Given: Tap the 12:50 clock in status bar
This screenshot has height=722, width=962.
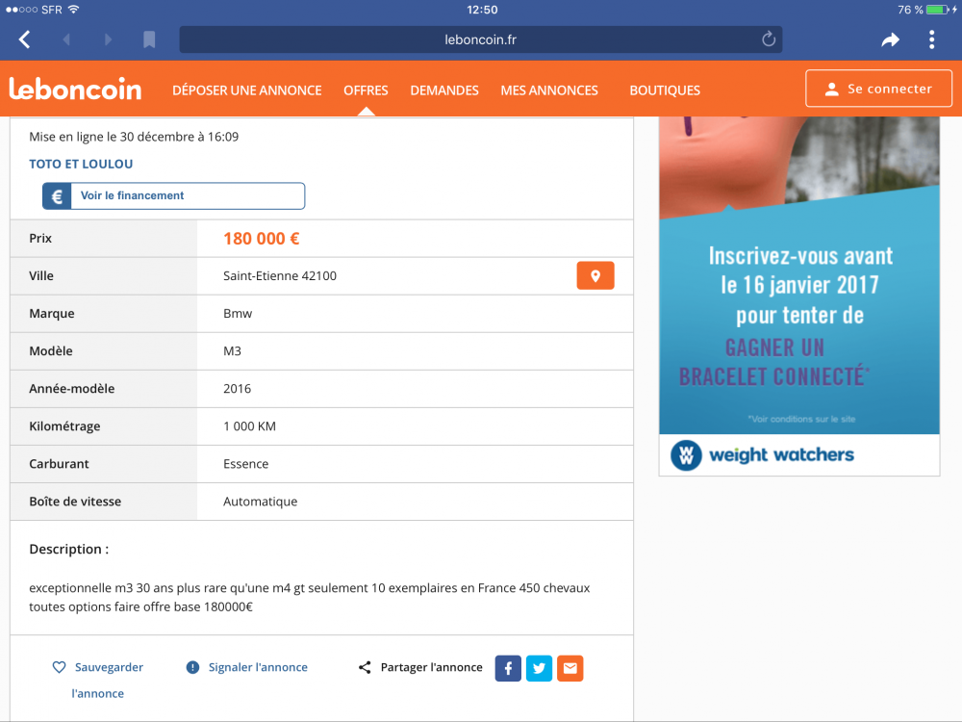Looking at the screenshot, I should [x=482, y=10].
